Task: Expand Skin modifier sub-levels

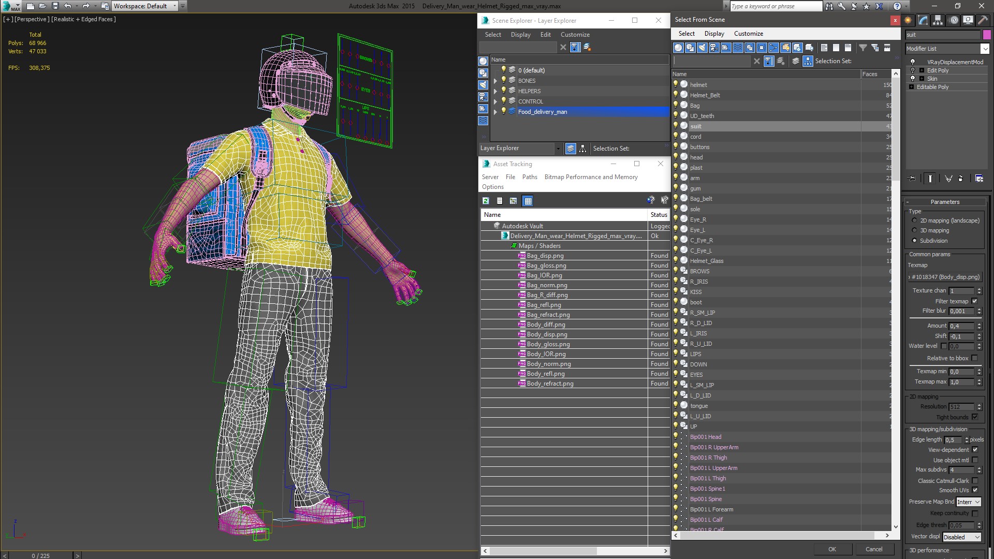Action: coord(922,79)
